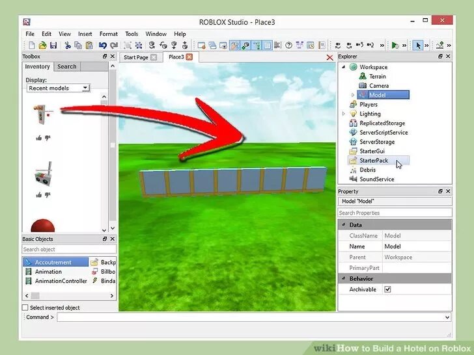Screen dimensions: 474x355
Task: Cut selection with the scissors icon
Action: pos(68,46)
